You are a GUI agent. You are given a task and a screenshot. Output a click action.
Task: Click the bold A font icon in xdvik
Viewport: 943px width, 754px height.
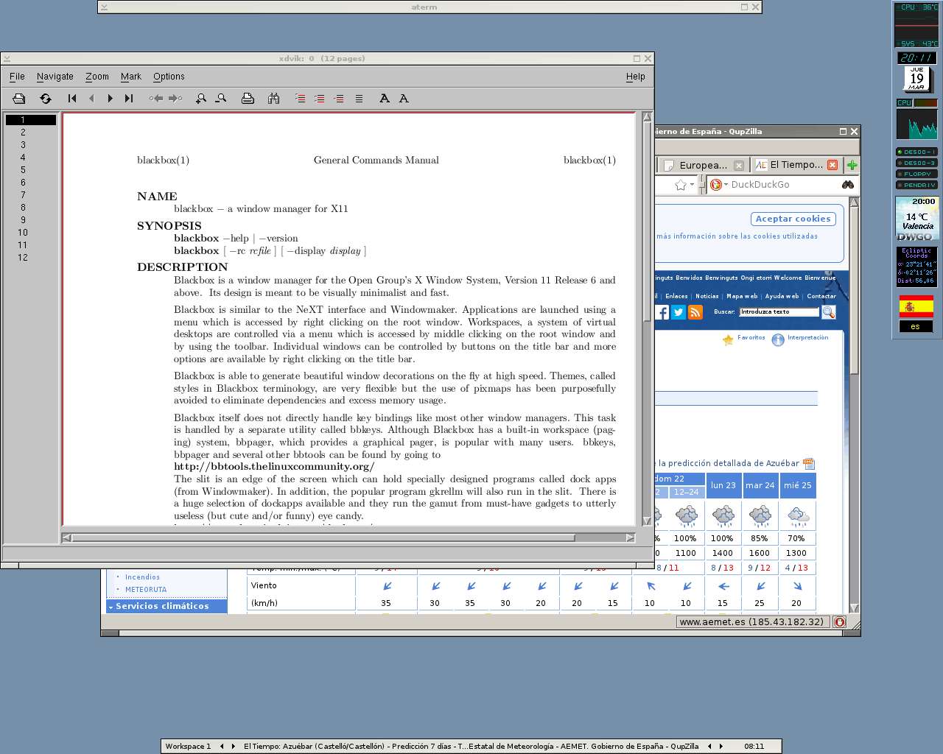point(385,98)
